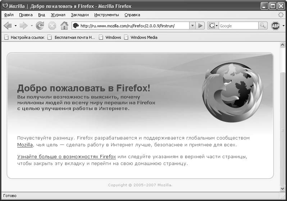Open the Вид menu
The height and width of the screenshot is (201, 287).
coord(42,15)
